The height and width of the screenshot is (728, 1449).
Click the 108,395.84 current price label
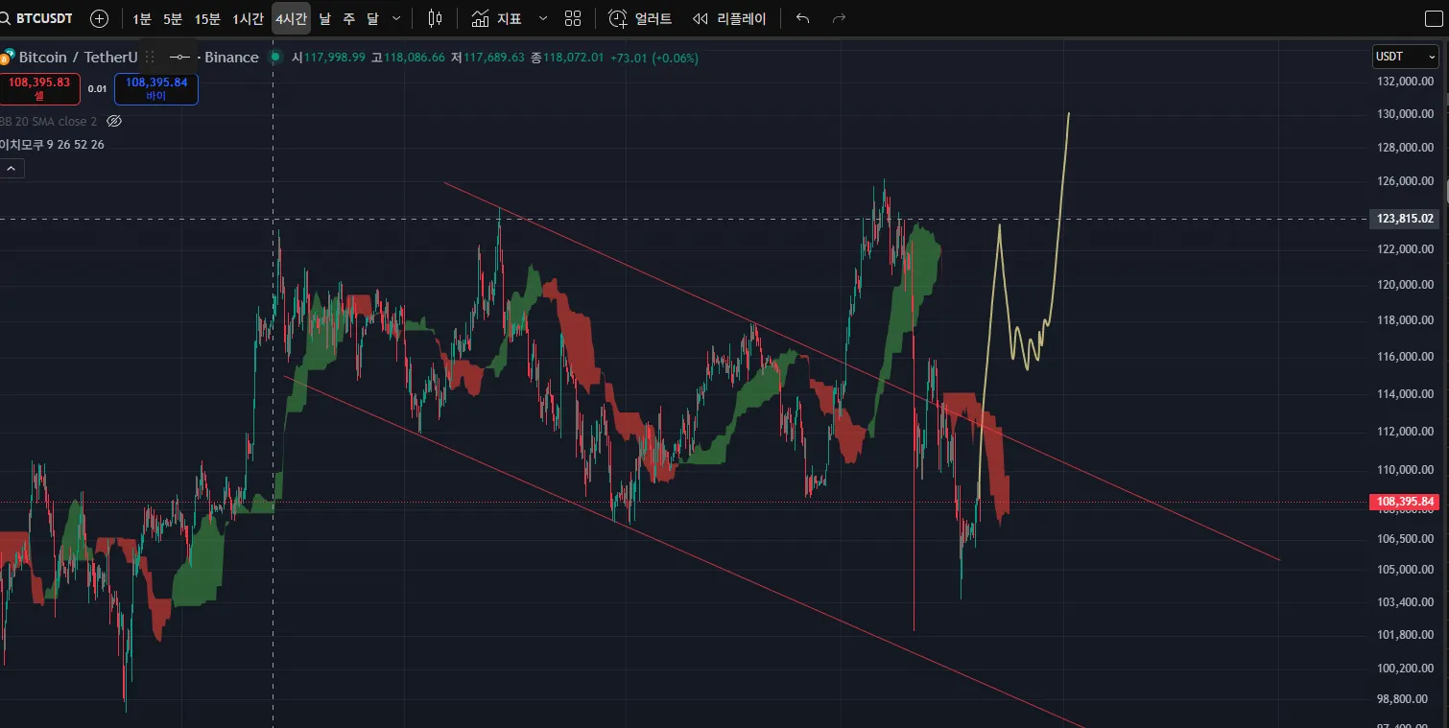point(1406,502)
